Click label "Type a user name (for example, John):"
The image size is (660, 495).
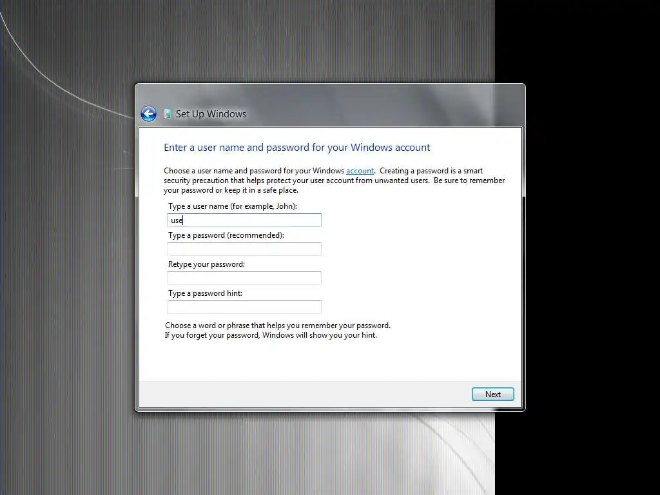(233, 206)
